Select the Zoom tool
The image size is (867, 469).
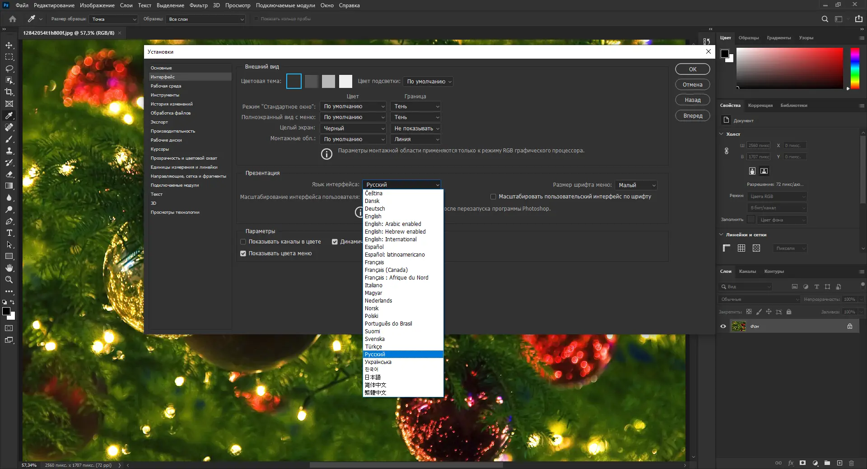pos(9,280)
